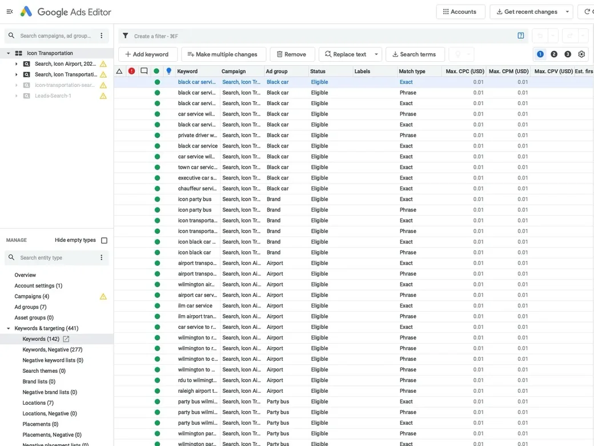Click warning icon beside Leads-Search-1
This screenshot has height=446, width=594.
tap(103, 96)
